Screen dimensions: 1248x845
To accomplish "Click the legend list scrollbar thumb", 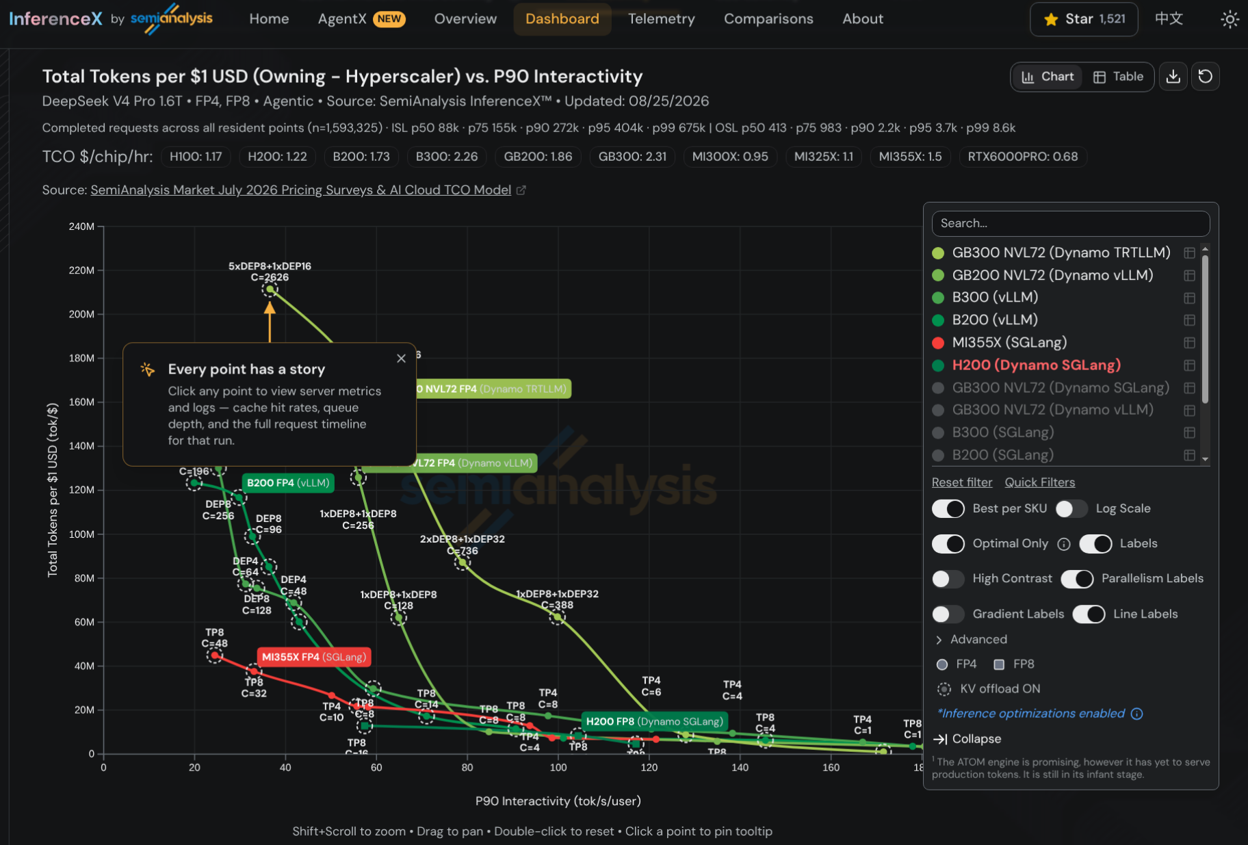I will click(1205, 328).
